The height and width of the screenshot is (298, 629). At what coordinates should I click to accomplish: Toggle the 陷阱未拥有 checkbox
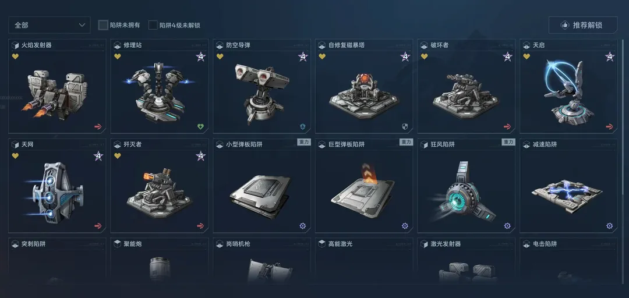point(104,25)
